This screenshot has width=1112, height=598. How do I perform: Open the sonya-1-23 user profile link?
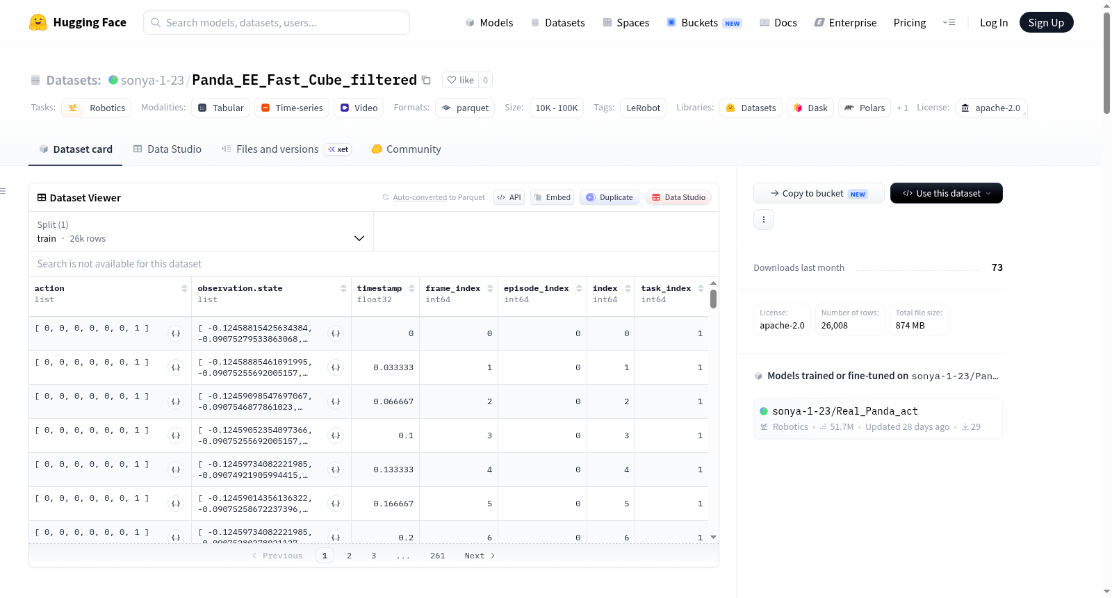tap(152, 81)
